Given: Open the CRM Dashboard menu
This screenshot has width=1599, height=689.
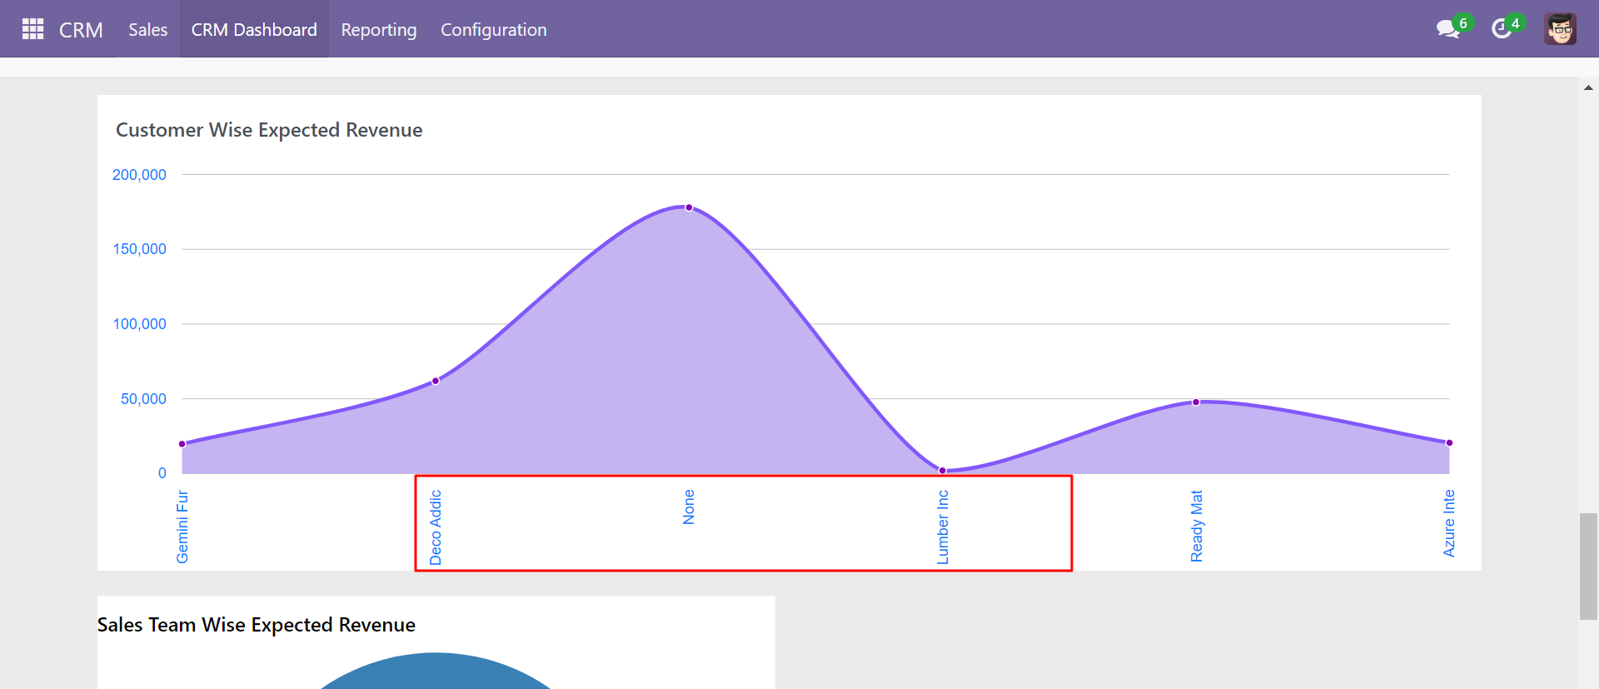Looking at the screenshot, I should 254,30.
